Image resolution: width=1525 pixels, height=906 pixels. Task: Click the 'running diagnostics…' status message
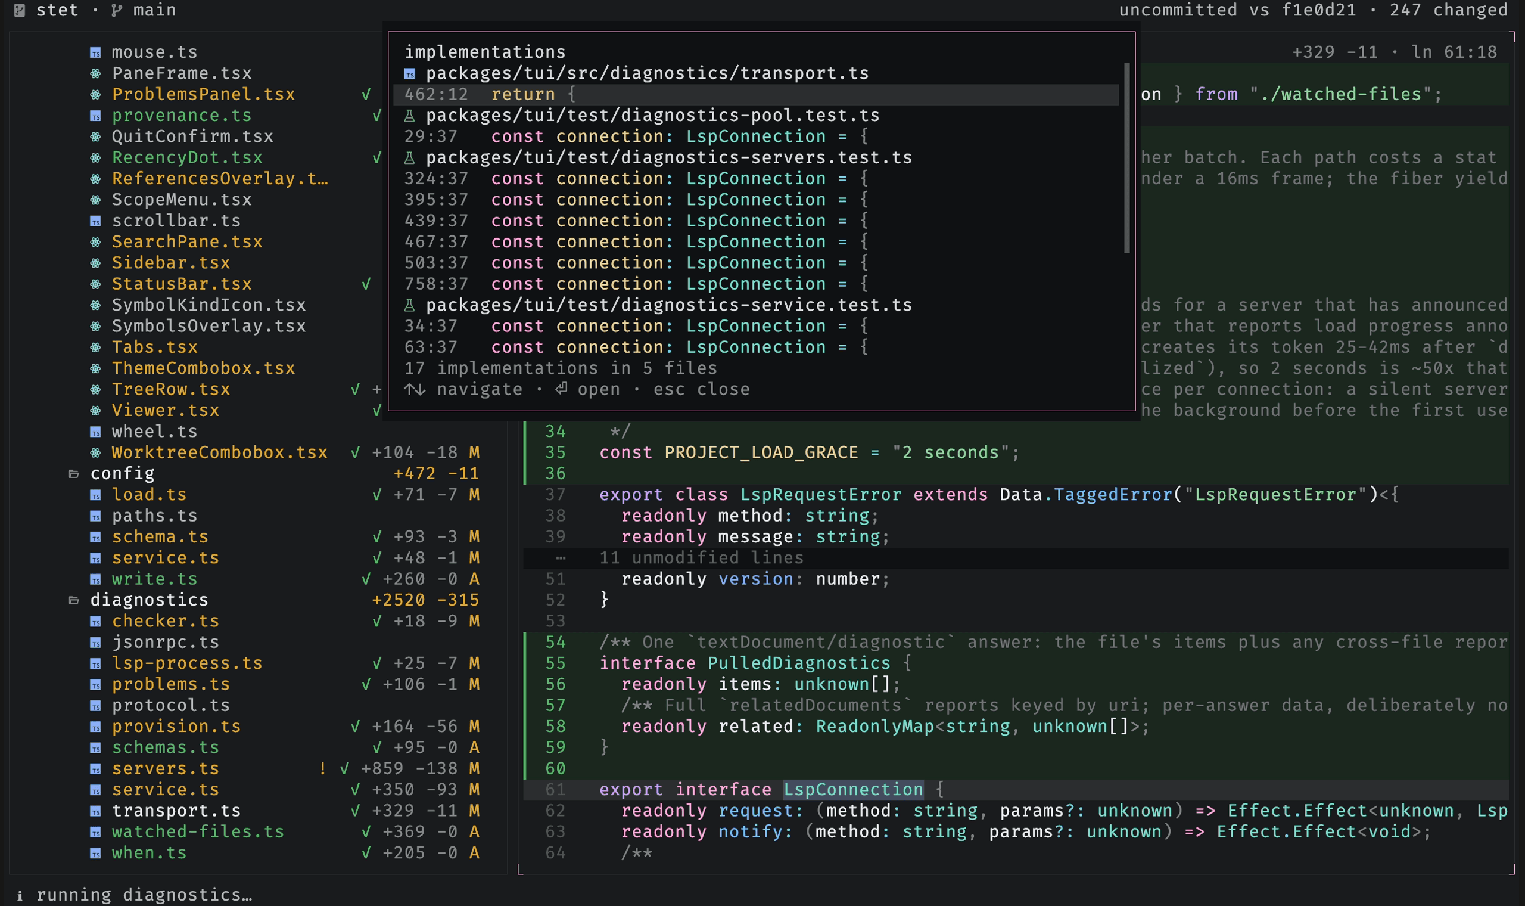point(144,895)
